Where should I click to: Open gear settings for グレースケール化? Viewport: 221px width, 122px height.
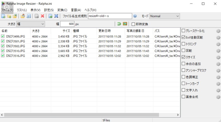[x=218, y=31]
